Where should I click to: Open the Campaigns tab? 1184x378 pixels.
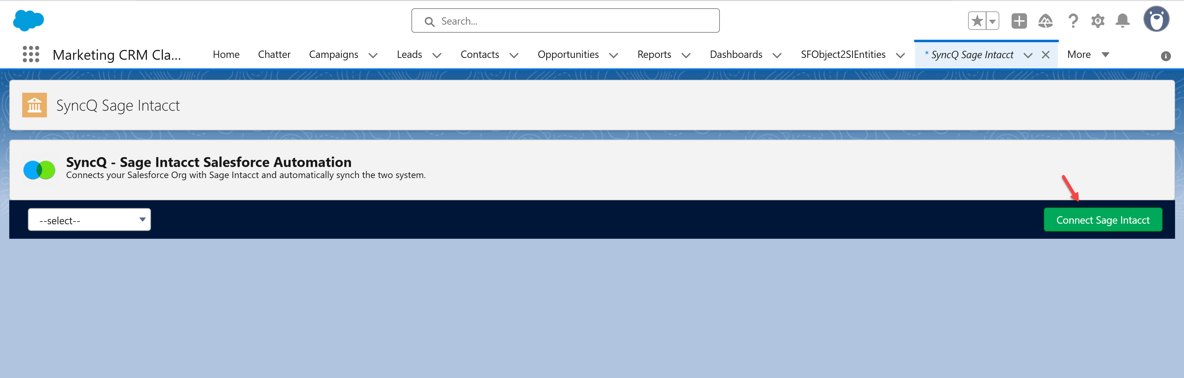coord(333,55)
